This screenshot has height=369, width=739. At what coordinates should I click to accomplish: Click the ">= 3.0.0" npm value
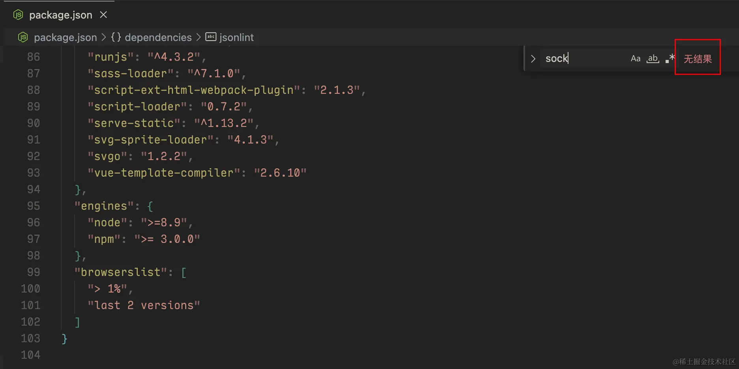click(x=167, y=239)
